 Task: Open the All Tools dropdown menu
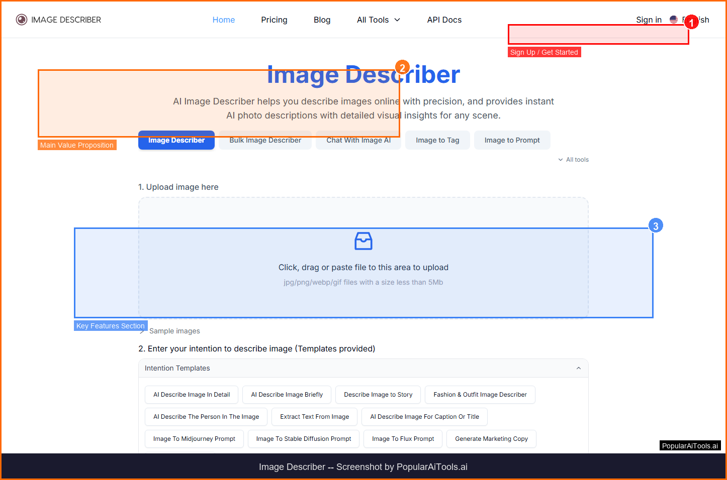(x=379, y=20)
